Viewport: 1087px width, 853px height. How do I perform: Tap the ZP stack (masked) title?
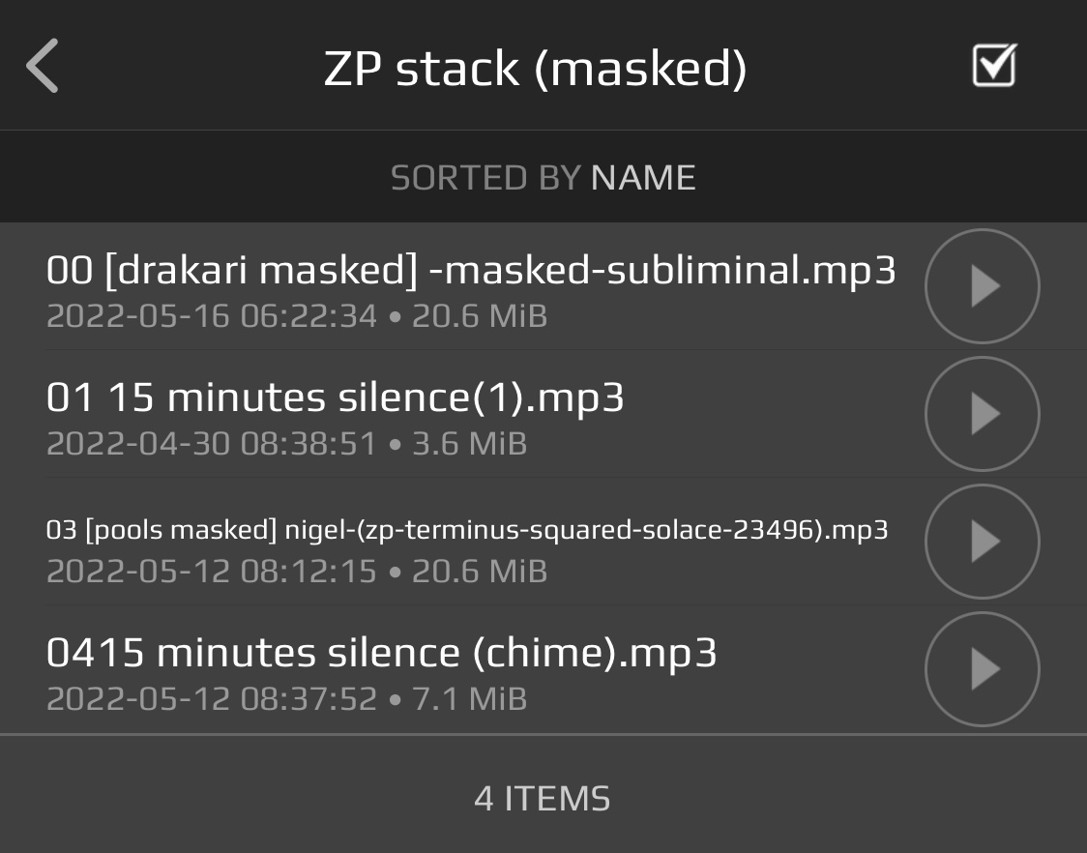pyautogui.click(x=535, y=69)
